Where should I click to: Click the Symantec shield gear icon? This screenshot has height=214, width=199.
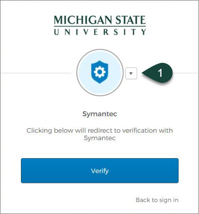coord(100,72)
